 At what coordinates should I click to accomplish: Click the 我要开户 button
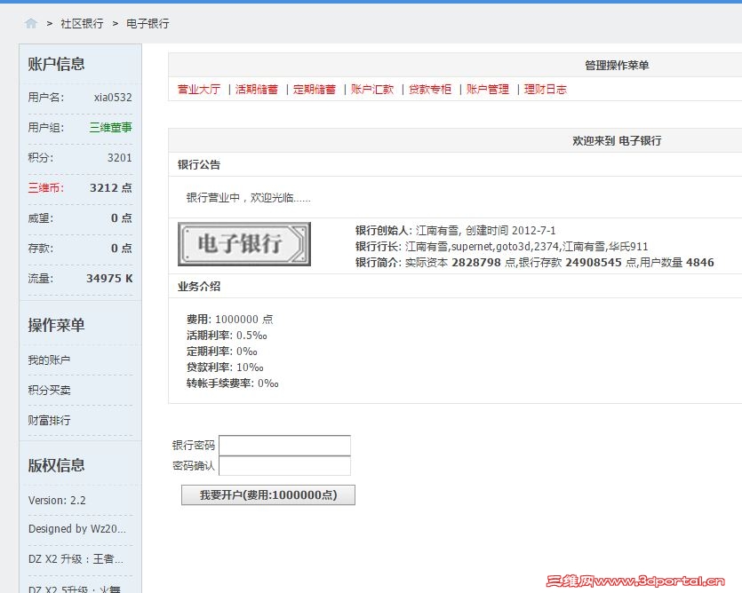coord(268,495)
